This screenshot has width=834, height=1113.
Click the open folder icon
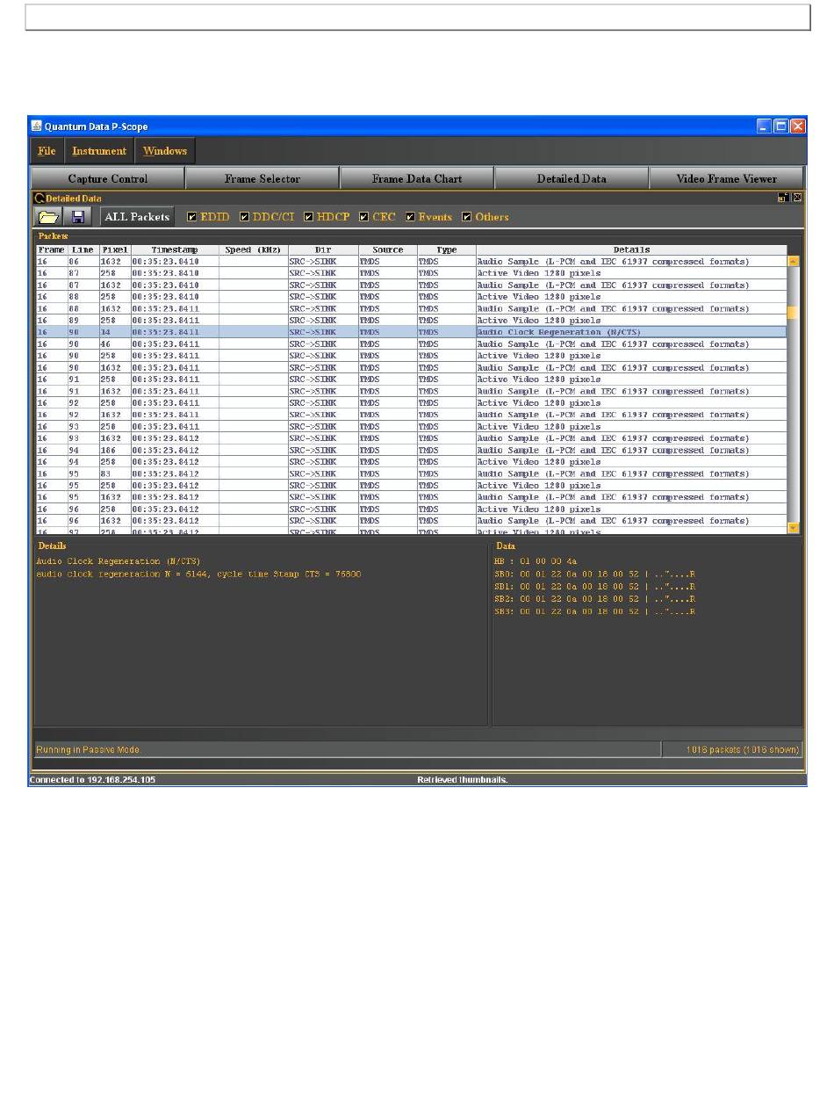click(x=48, y=217)
